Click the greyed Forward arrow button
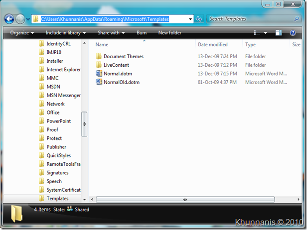Viewport: 307px width, 230px height. click(x=20, y=19)
